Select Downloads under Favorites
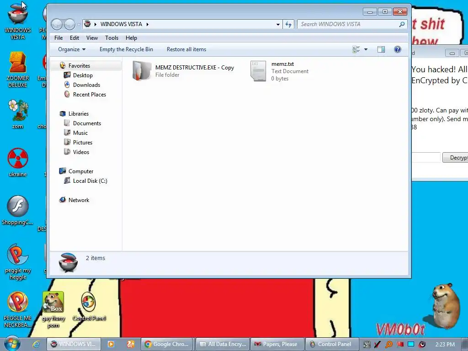The width and height of the screenshot is (468, 351). pyautogui.click(x=86, y=85)
